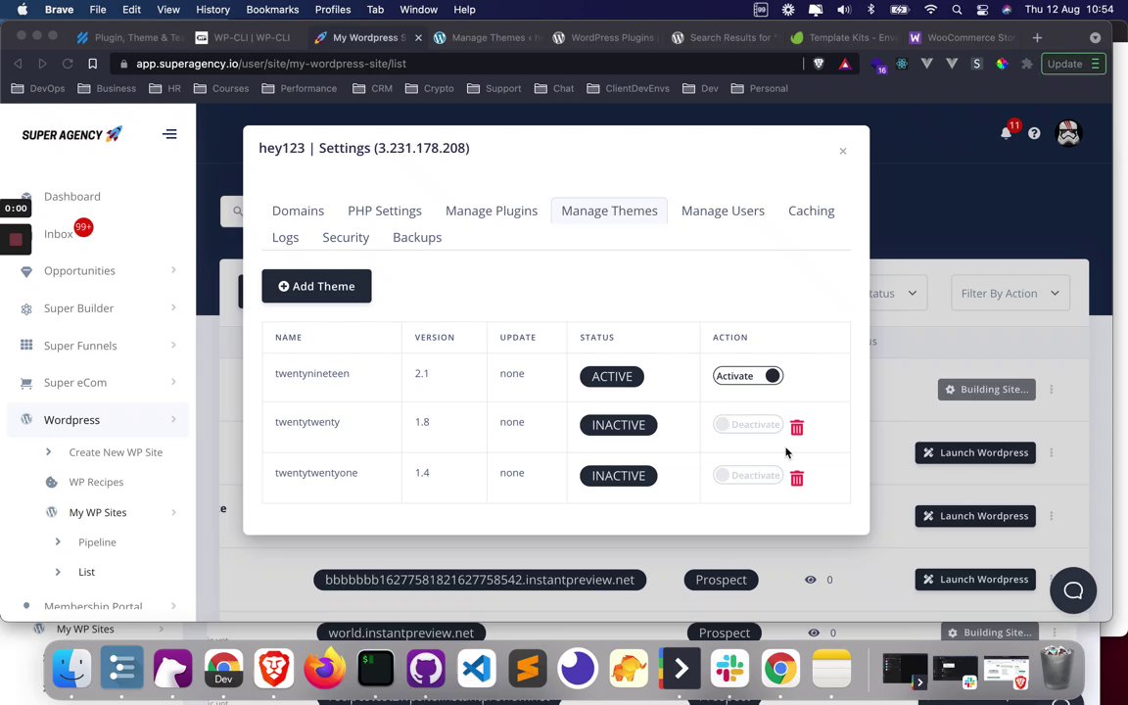Click the ACTIVE status badge for twentynineteen

tap(612, 376)
